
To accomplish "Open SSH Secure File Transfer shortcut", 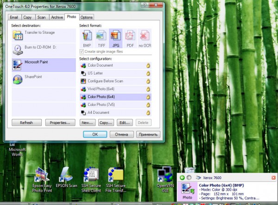I will pos(116,180).
